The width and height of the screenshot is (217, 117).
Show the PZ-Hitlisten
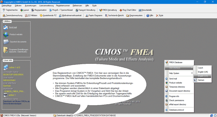tap(31, 15)
